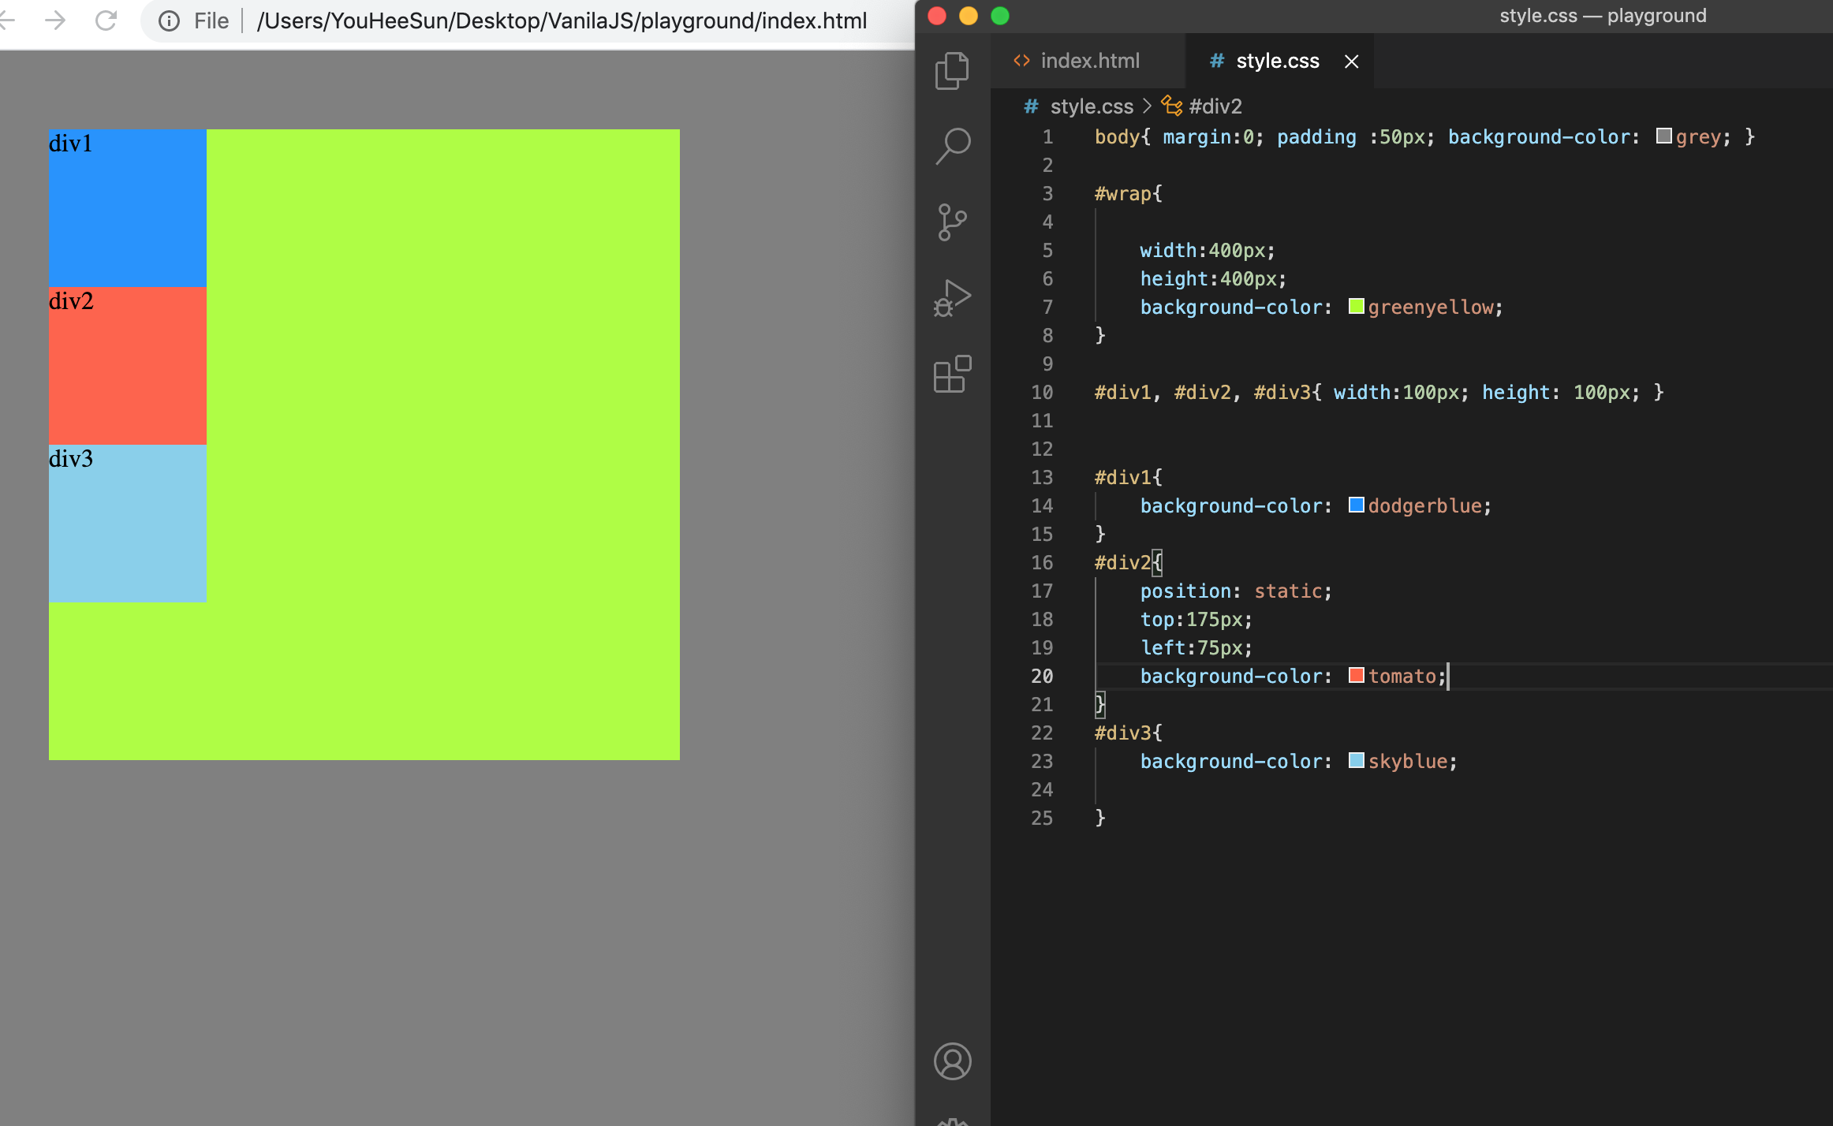The image size is (1833, 1126).
Task: Click the browser reload icon
Action: [x=106, y=21]
